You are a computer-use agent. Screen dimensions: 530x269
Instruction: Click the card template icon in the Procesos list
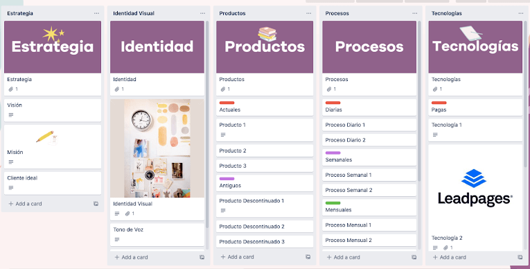[x=414, y=257]
